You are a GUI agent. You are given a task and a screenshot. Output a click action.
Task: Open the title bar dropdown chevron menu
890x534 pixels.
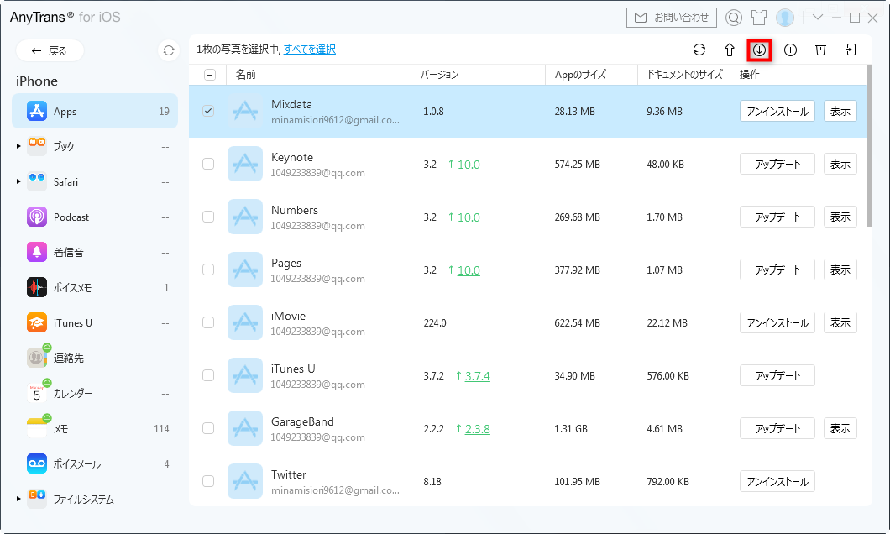point(817,18)
